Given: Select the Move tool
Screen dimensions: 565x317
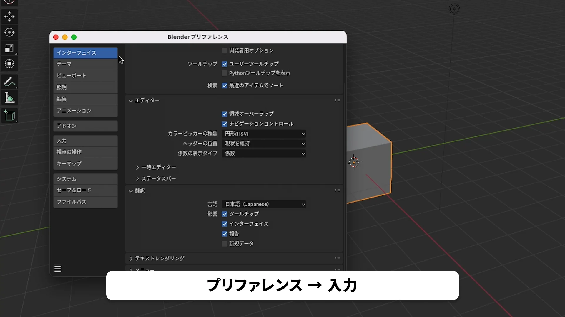Looking at the screenshot, I should pos(9,17).
